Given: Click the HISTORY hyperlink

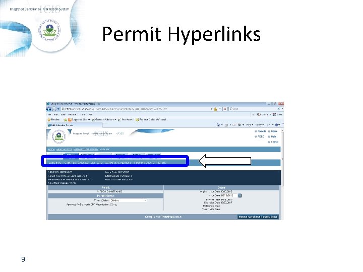Looking at the screenshot, I should pos(162,163).
